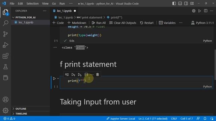Open editor More Actions ellipsis at top right
The width and height of the screenshot is (216, 121).
point(212,11)
